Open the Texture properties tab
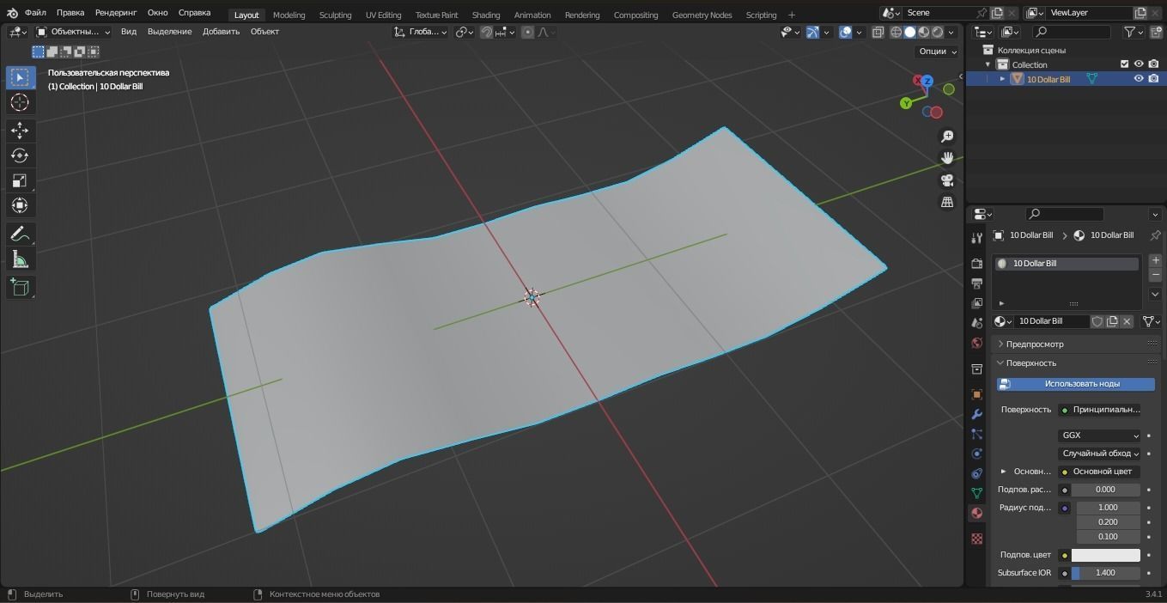This screenshot has width=1167, height=603. [x=976, y=539]
